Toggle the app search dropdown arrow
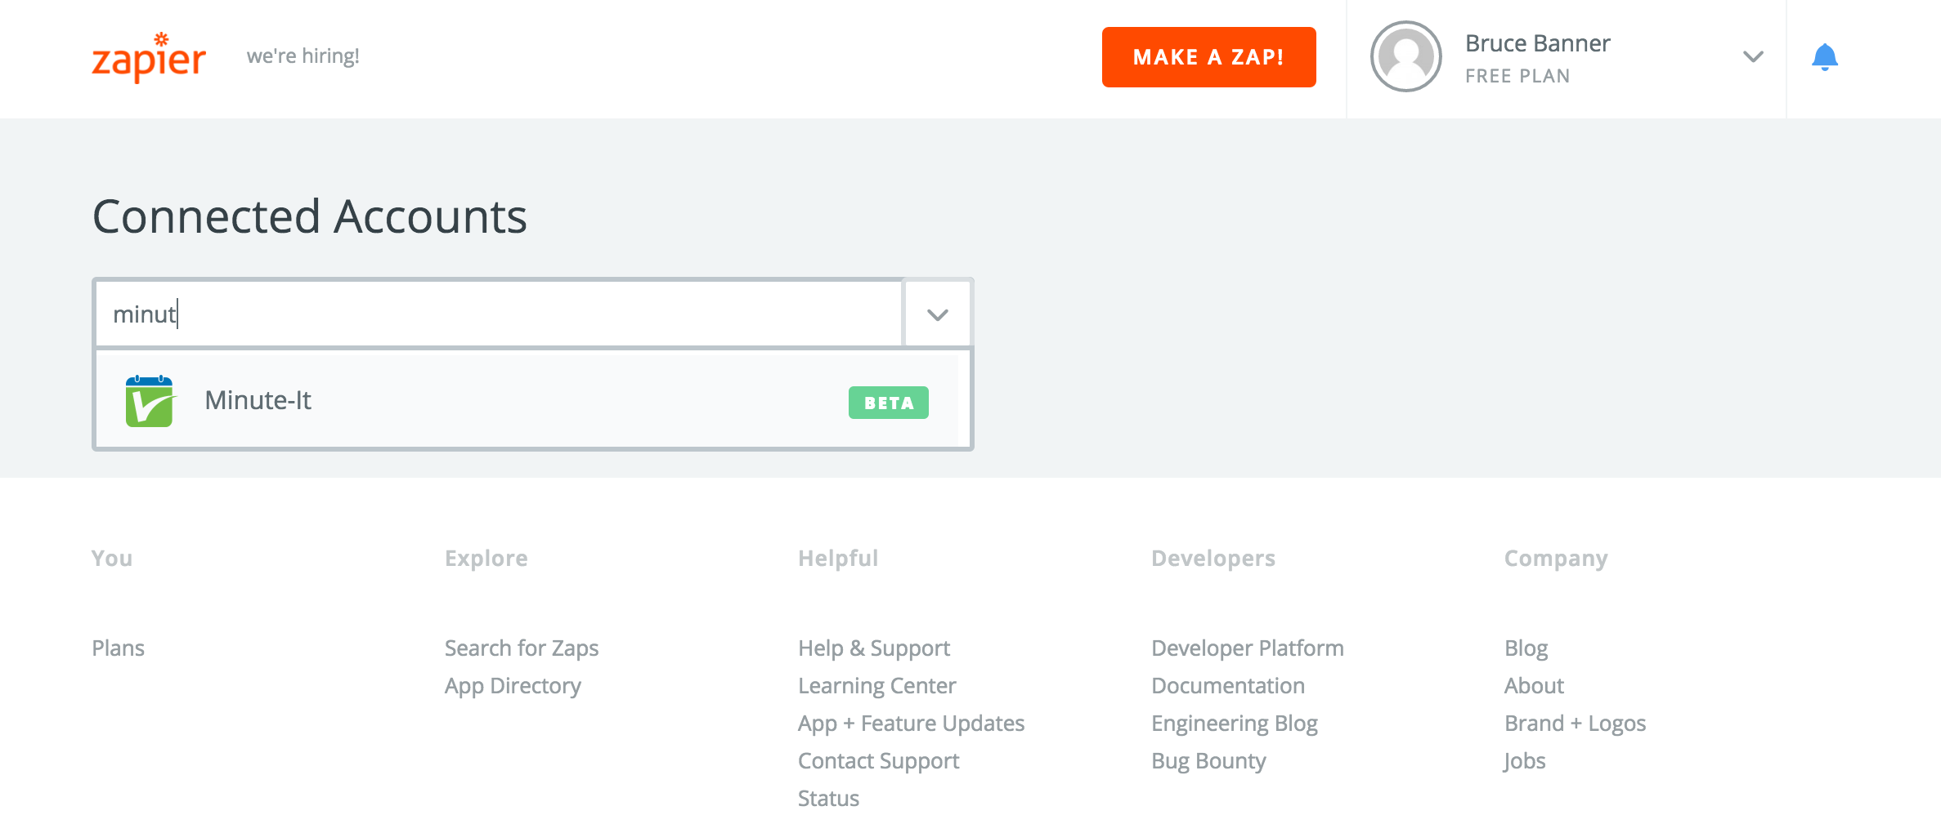This screenshot has height=824, width=1941. [x=937, y=314]
